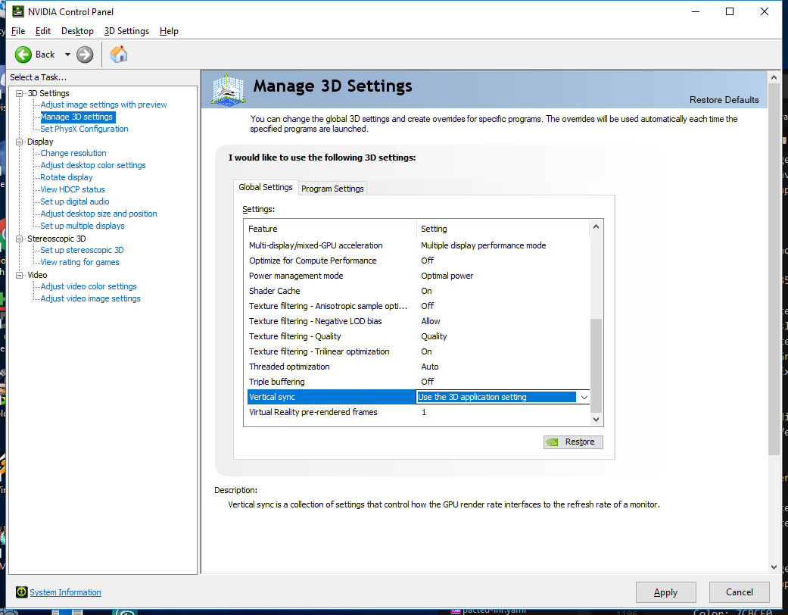The height and width of the screenshot is (615, 788).
Task: Select Texture filtering - Quality row
Action: click(x=418, y=336)
